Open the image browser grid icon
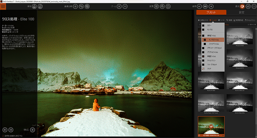Viewport: 257px width, 138px height. (205, 6)
